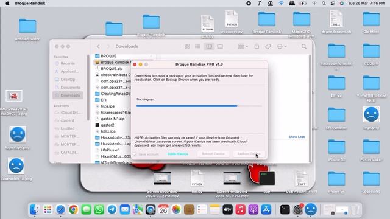Select gaster-M1.zip in the Downloads list
Screen dimensions: 390x219
(113, 119)
